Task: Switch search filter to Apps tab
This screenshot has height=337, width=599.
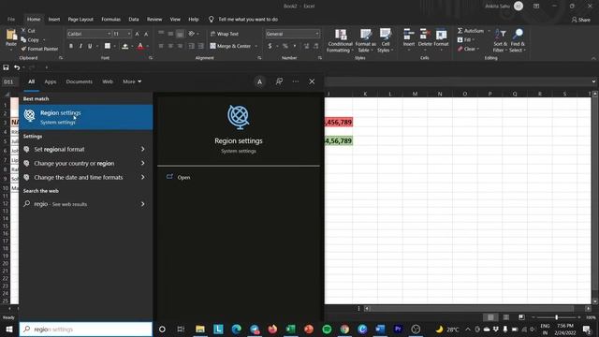Action: [x=50, y=81]
